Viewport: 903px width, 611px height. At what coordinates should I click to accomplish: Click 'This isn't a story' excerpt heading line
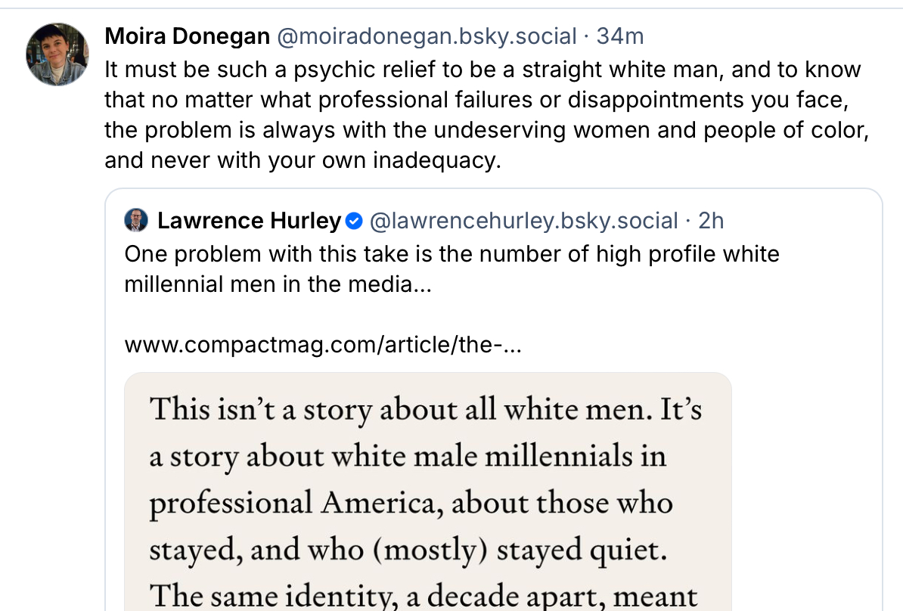click(x=426, y=409)
